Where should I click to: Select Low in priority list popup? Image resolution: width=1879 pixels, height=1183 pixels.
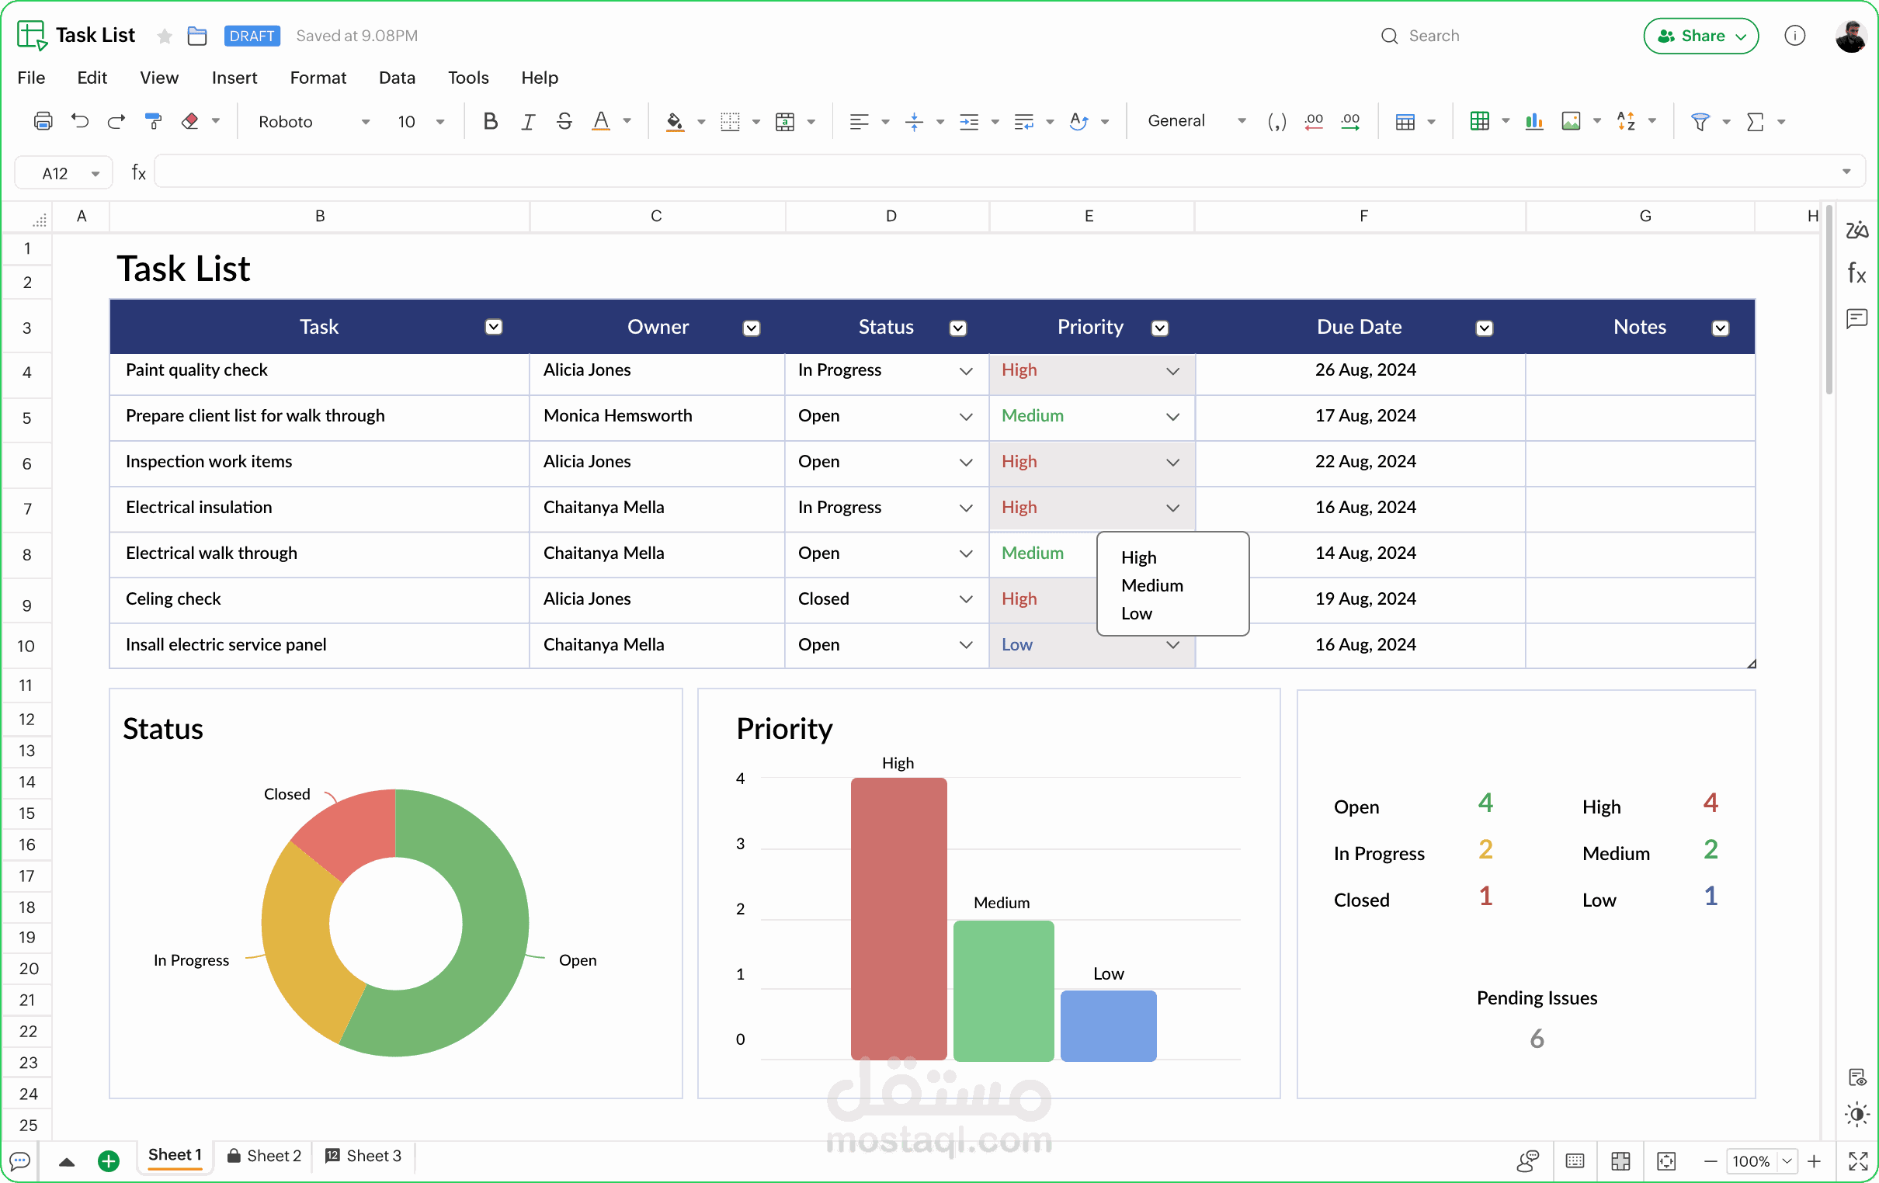(x=1137, y=613)
